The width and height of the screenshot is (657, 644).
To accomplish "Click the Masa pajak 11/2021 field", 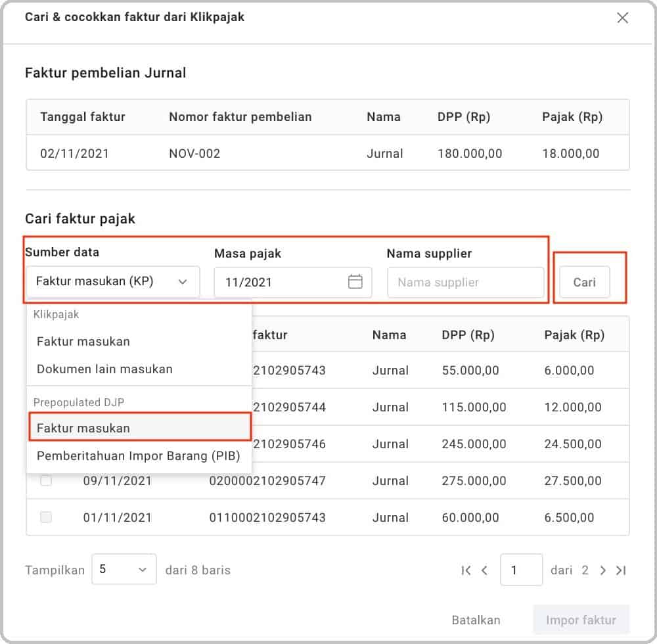I will (293, 282).
